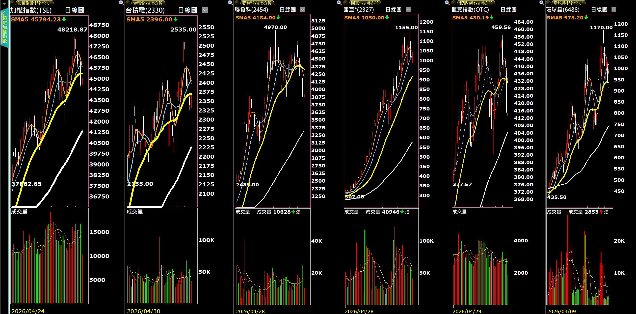
Task: Click the SMA5 1050.00 indicator label
Action: pyautogui.click(x=366, y=18)
